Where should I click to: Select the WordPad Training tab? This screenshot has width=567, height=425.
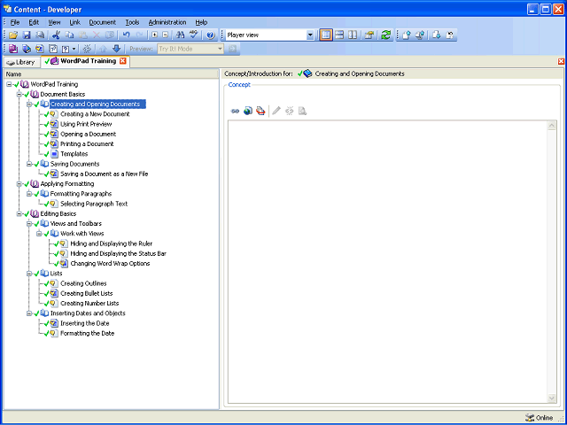point(84,61)
